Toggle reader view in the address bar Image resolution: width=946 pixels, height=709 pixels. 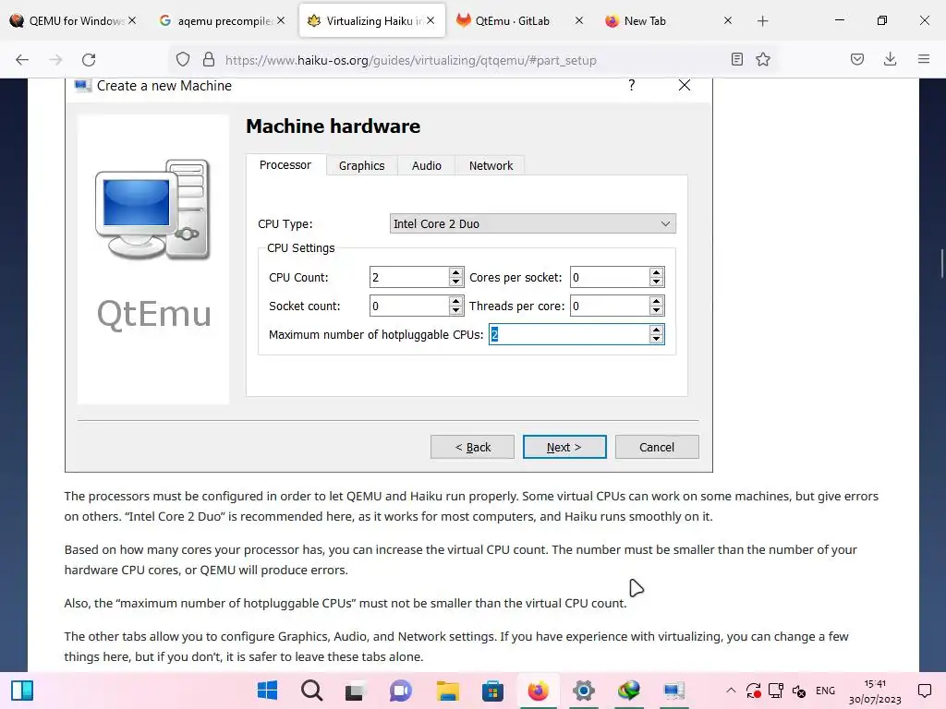point(736,59)
